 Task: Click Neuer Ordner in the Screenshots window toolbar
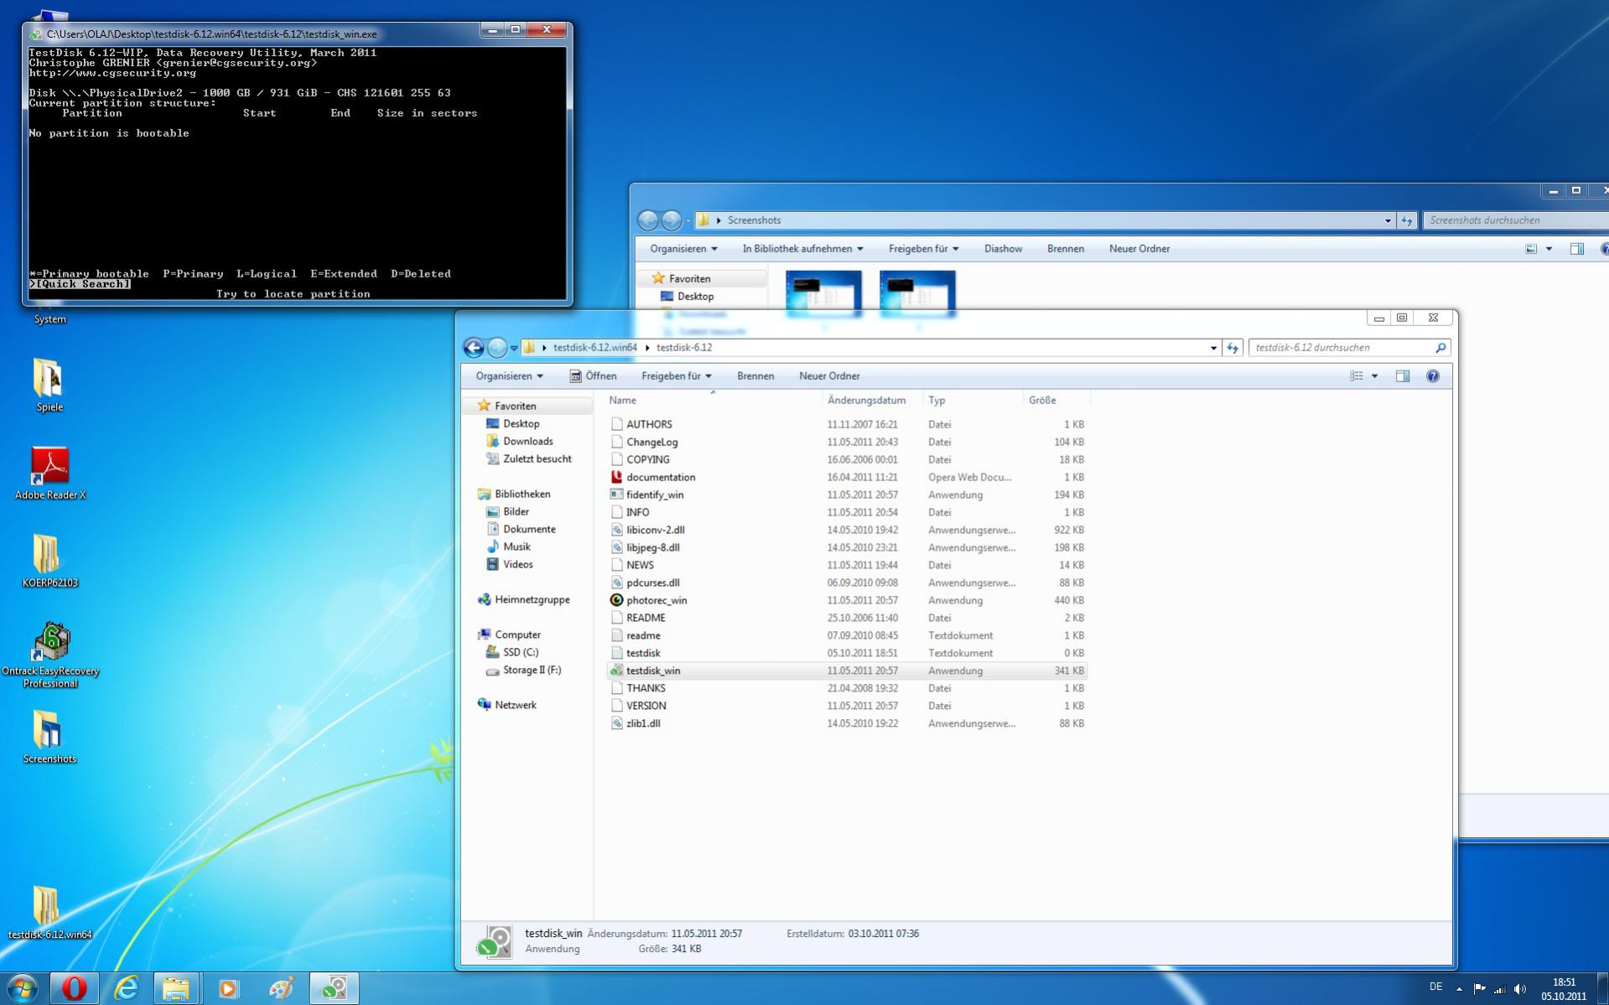(x=1139, y=249)
